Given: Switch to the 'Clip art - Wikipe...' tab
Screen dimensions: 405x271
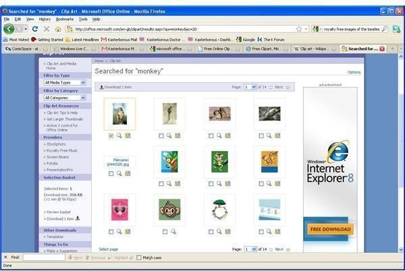Looking at the screenshot, I should (x=315, y=49).
